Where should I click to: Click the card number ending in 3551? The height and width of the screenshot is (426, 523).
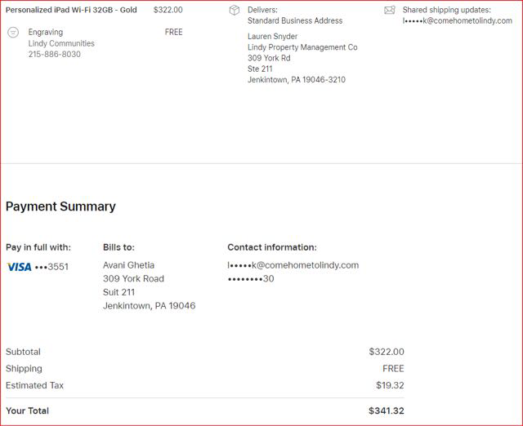pos(52,267)
